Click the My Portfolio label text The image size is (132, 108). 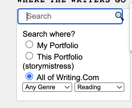pos(58,45)
